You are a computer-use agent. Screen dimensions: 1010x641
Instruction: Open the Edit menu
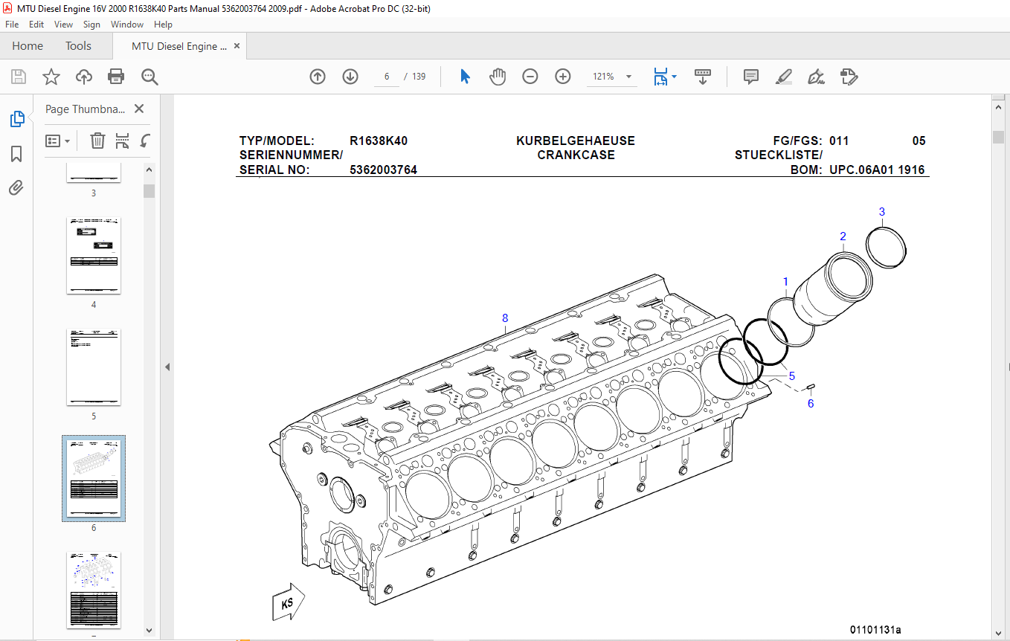(36, 25)
